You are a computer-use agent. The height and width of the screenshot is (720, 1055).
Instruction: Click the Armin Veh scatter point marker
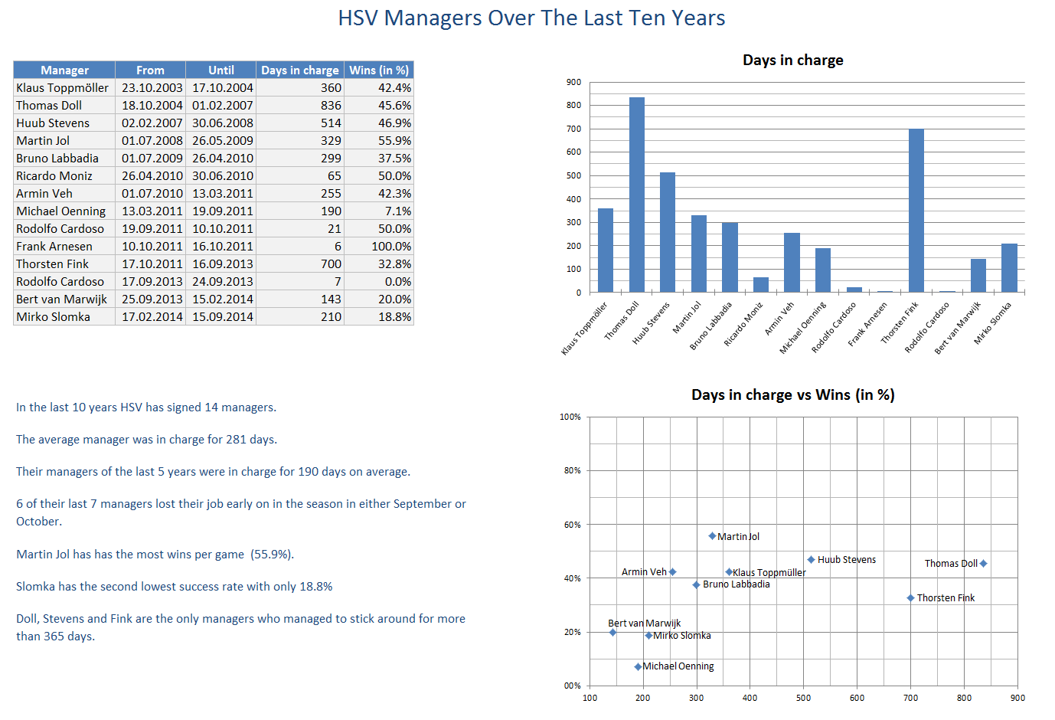(x=672, y=571)
